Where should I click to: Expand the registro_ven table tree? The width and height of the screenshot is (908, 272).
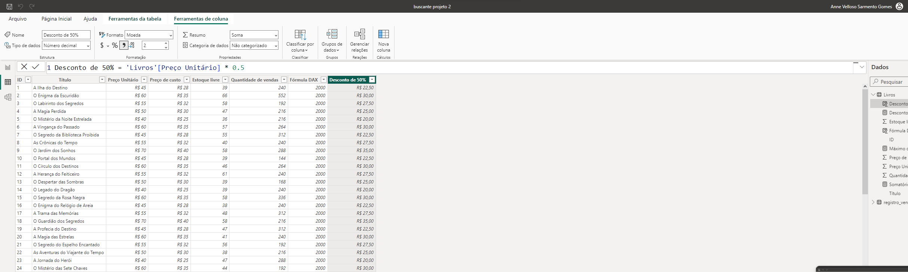[873, 202]
